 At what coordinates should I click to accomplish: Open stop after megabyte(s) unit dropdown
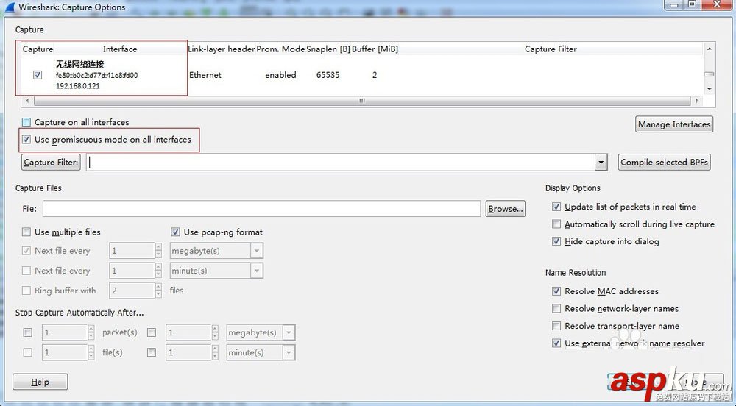289,332
